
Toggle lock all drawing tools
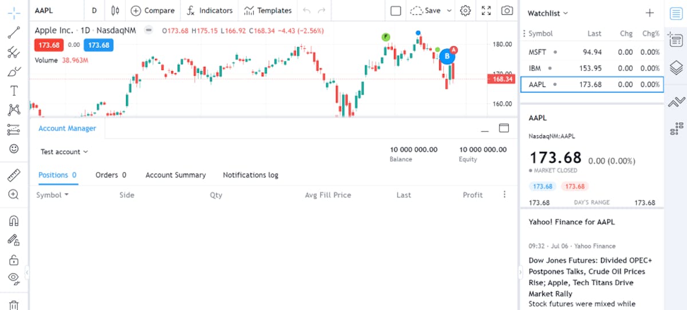[x=14, y=260]
